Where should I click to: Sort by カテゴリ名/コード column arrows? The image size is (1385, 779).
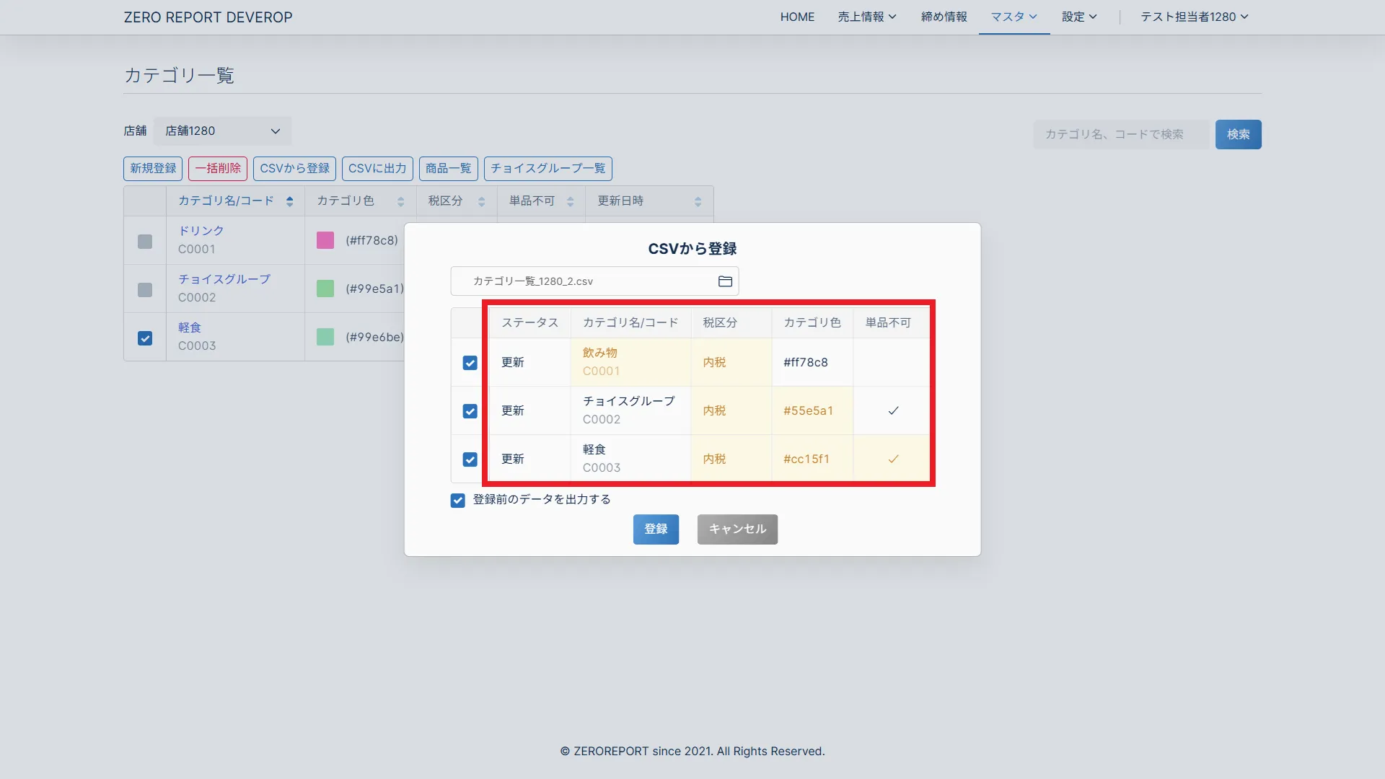tap(289, 201)
